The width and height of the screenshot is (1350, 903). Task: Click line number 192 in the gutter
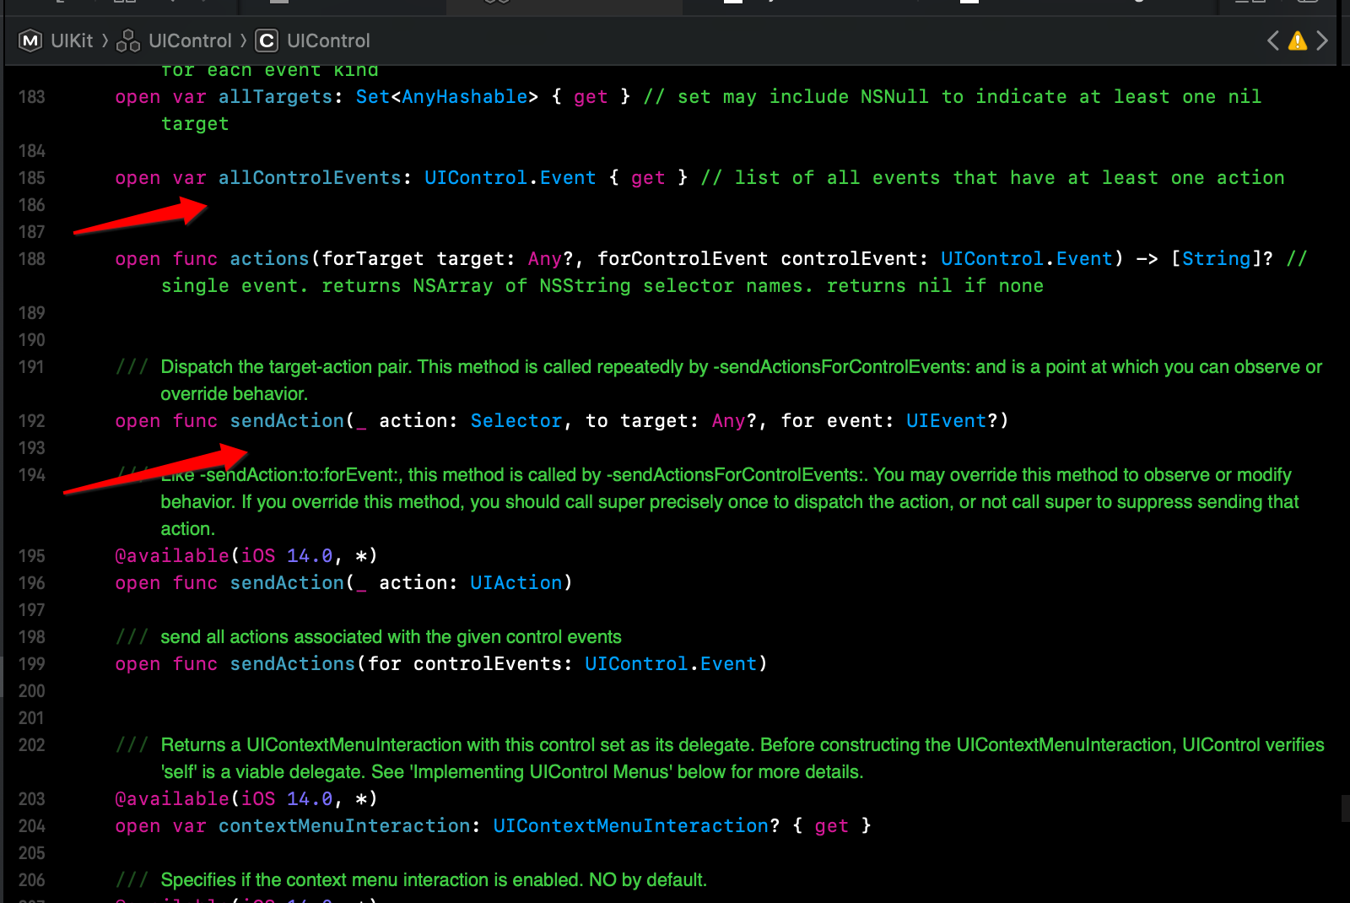pyautogui.click(x=31, y=421)
